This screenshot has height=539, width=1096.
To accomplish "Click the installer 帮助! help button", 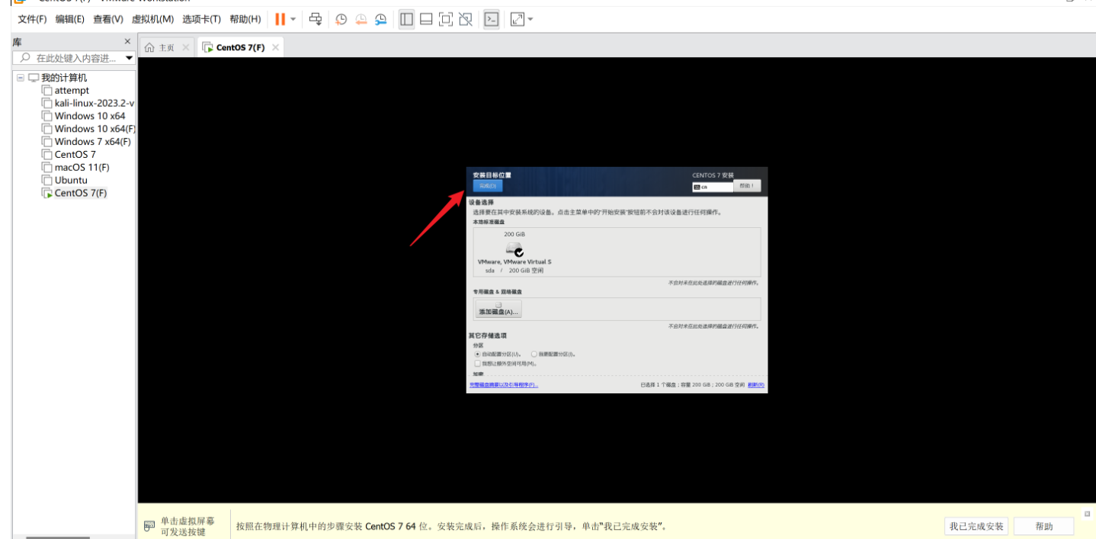I will tap(747, 186).
